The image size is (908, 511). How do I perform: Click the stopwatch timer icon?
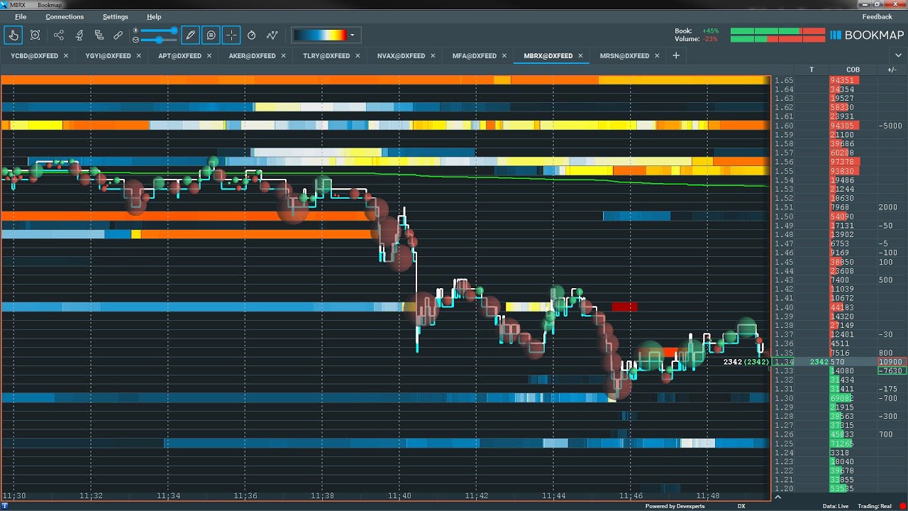click(252, 35)
